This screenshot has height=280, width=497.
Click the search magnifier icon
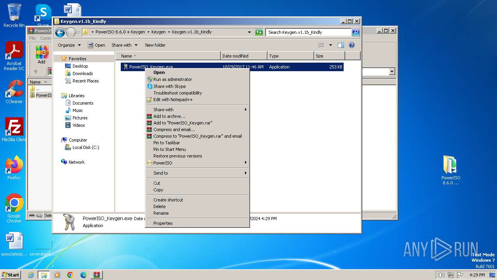356,32
